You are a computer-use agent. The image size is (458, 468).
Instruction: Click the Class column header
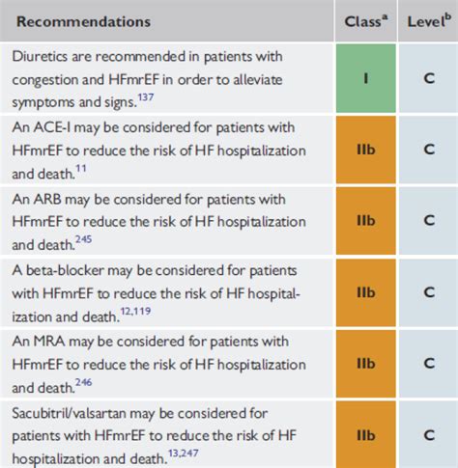coord(366,21)
